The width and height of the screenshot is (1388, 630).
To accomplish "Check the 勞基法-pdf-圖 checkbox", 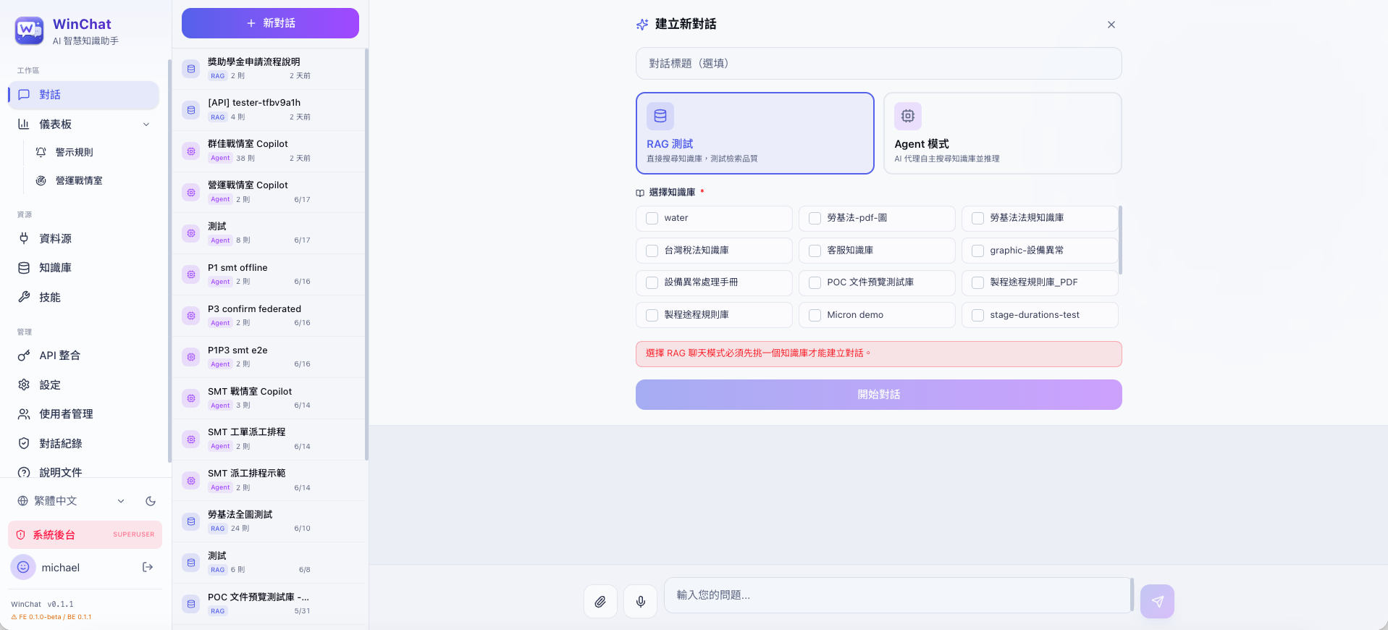I will click(x=815, y=218).
